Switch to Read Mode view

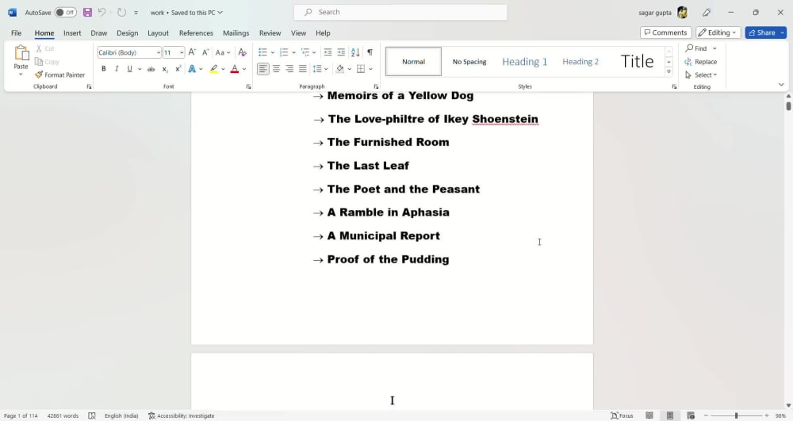tap(649, 415)
